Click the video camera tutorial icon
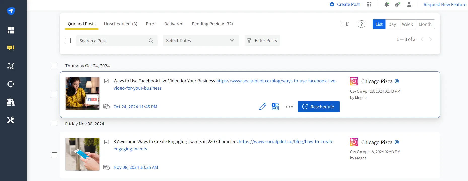This screenshot has height=181, width=468. tap(345, 24)
